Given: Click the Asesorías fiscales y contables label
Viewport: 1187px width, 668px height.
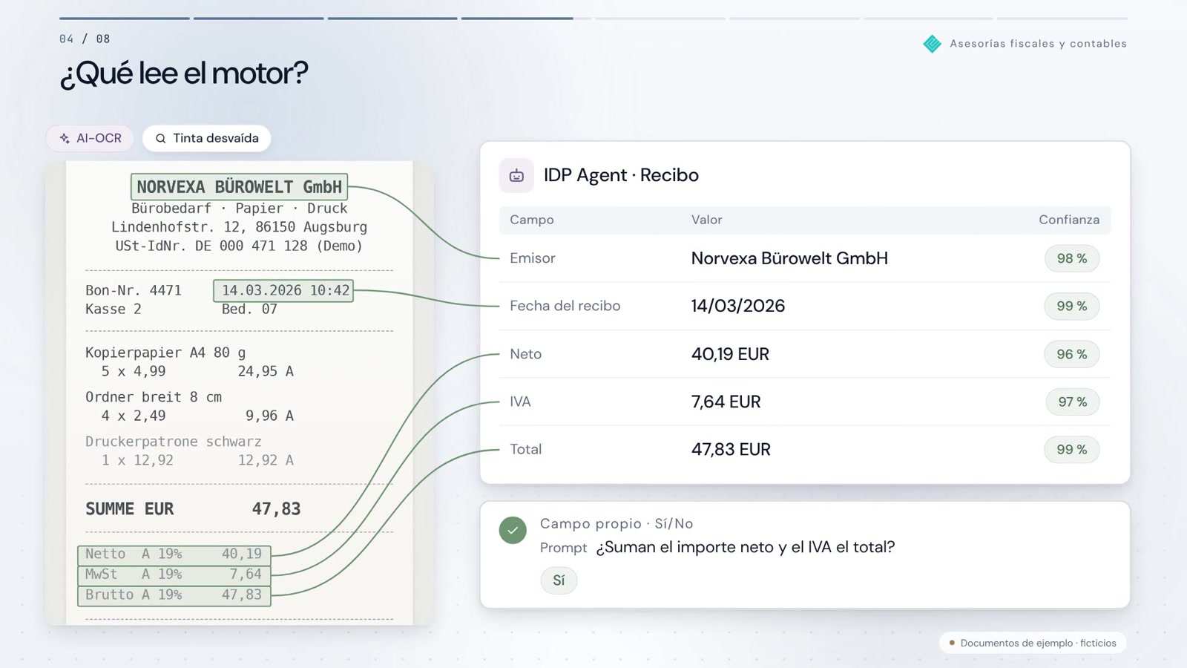Looking at the screenshot, I should [1039, 44].
